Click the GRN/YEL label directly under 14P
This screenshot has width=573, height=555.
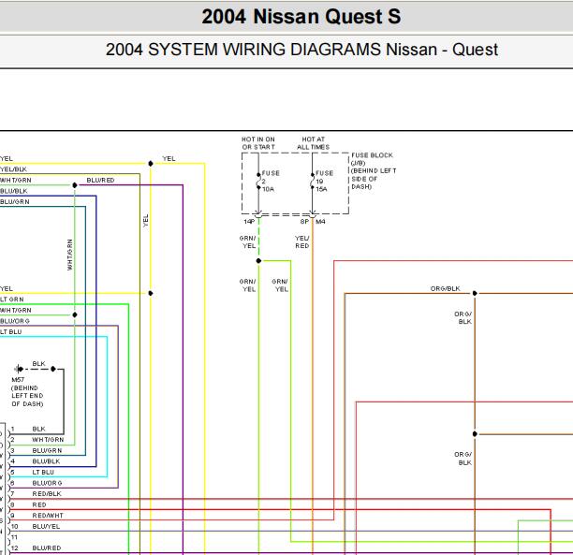coord(247,241)
